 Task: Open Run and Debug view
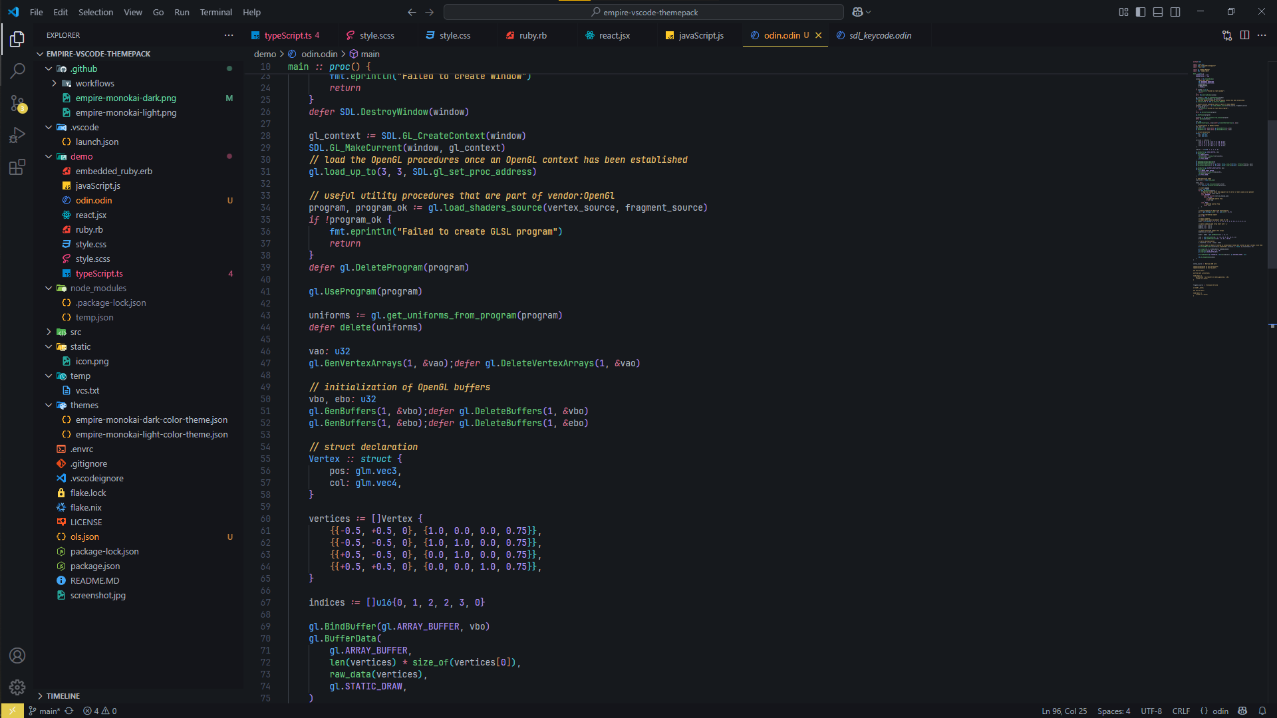[17, 135]
